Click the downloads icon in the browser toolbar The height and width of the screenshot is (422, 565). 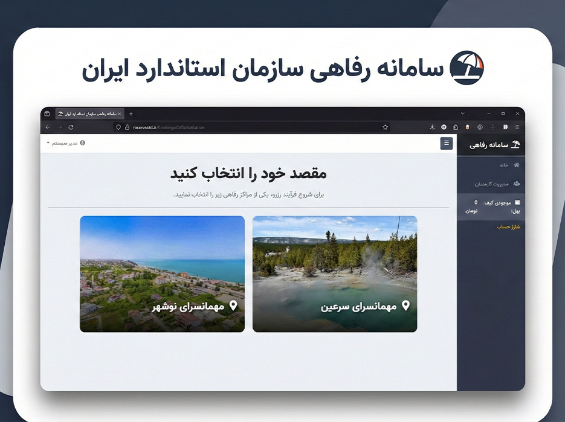tap(431, 127)
